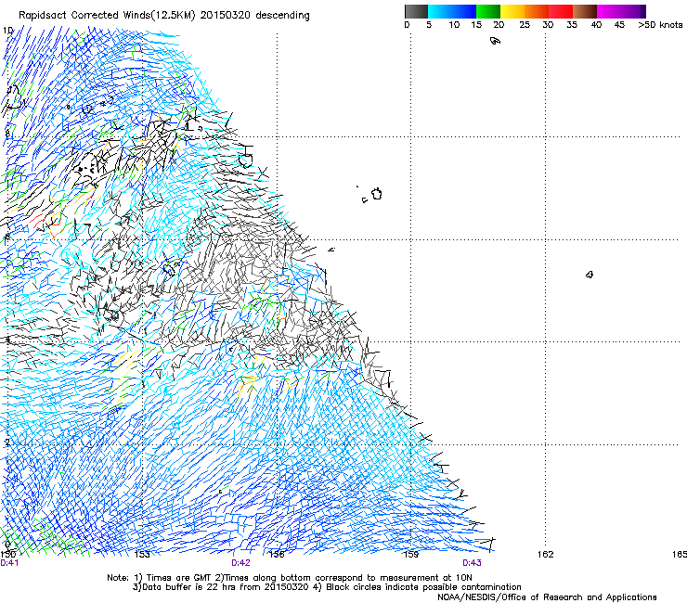Click the plot title 'Rapidscat Corrected Winds(12.5KM)'

[107, 15]
